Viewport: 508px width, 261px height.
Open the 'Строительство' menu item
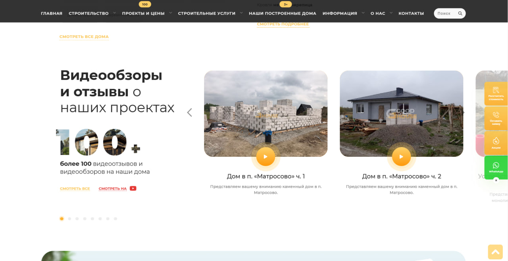pyautogui.click(x=89, y=13)
